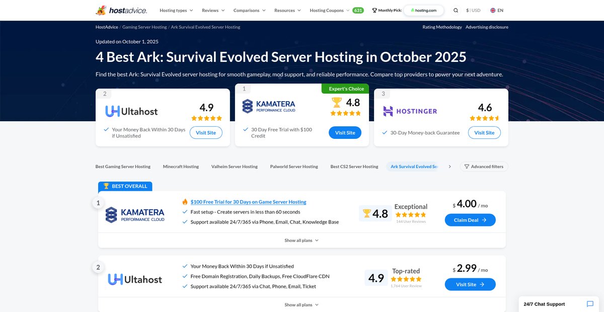604x312 pixels.
Task: Open Advertising disclosure link
Action: [487, 27]
